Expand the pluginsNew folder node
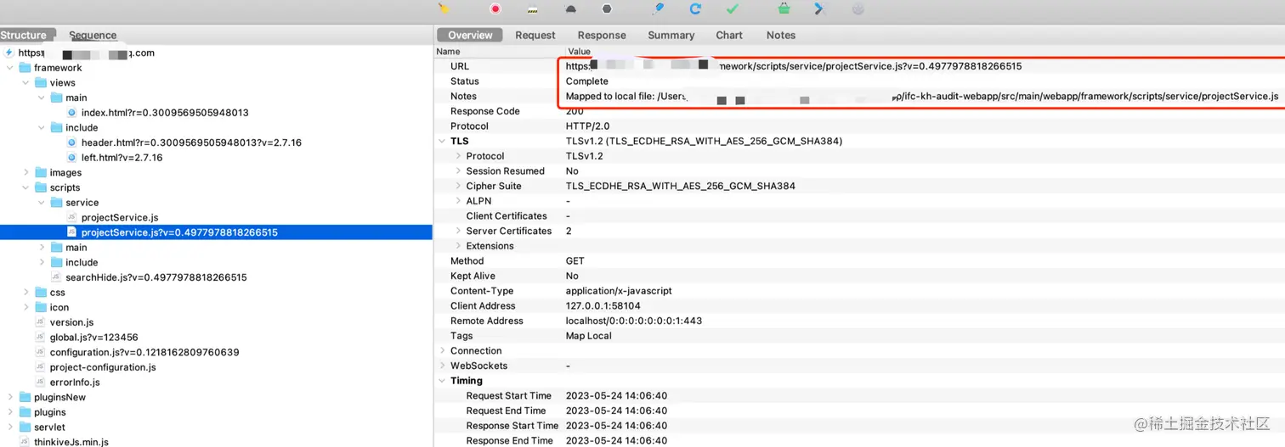The height and width of the screenshot is (447, 1285). (x=10, y=397)
